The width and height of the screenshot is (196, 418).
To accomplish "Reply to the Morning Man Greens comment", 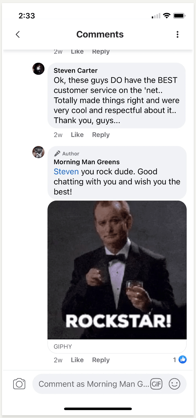I will coord(101,360).
